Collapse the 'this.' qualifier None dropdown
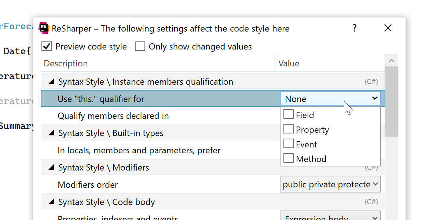 coord(374,98)
